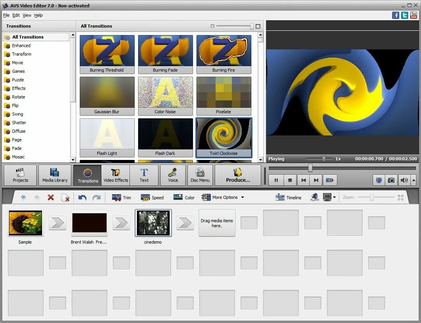Open the Disc Menu section
The height and width of the screenshot is (323, 421).
pyautogui.click(x=200, y=176)
